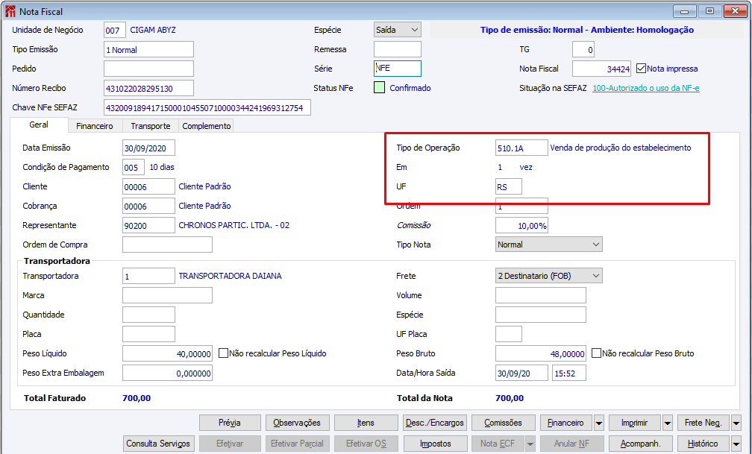
Task: Click the Itens button
Action: 366,423
